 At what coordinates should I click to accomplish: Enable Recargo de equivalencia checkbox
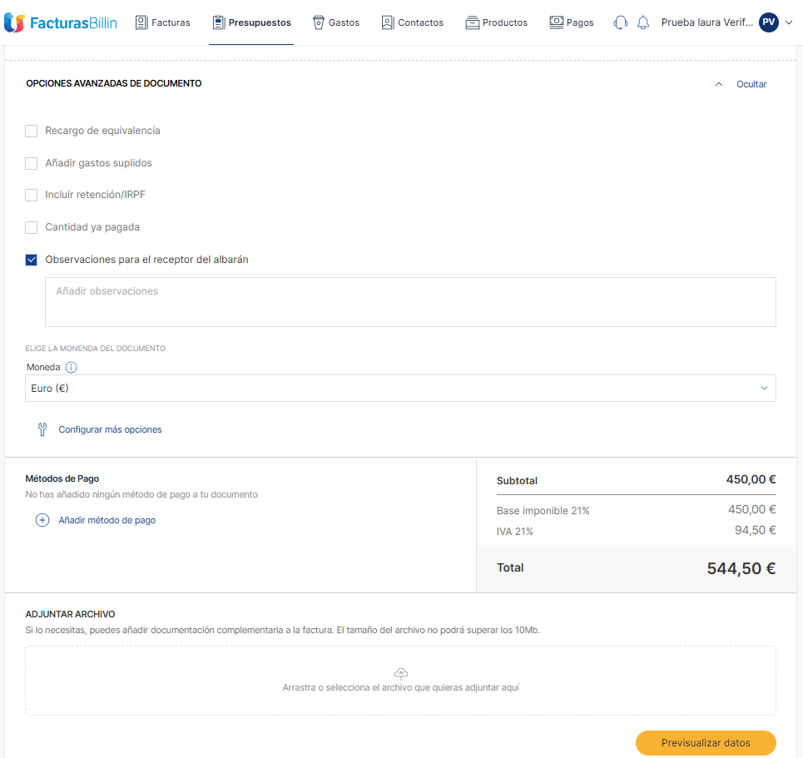(32, 131)
